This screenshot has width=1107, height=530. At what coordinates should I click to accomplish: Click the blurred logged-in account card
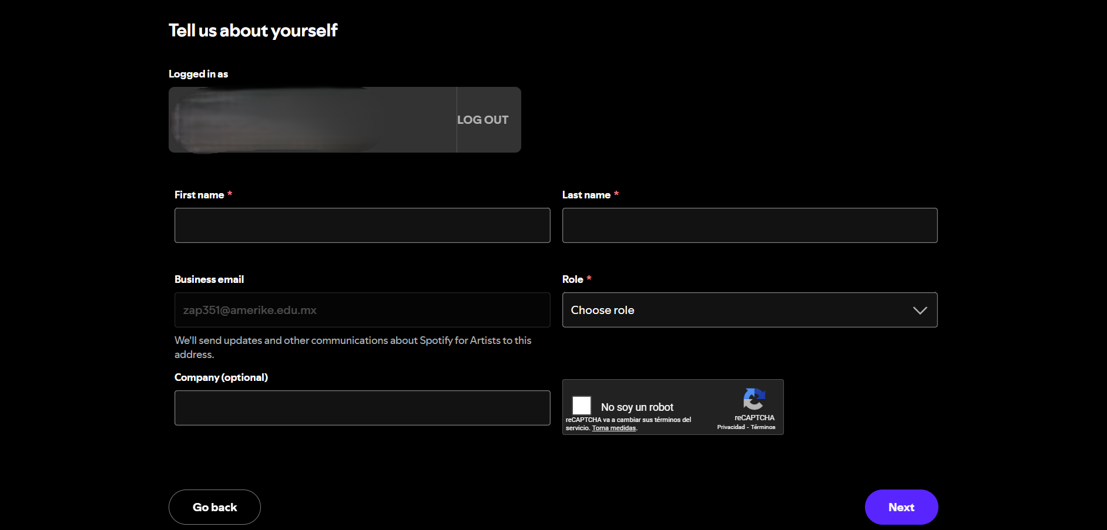coord(312,120)
